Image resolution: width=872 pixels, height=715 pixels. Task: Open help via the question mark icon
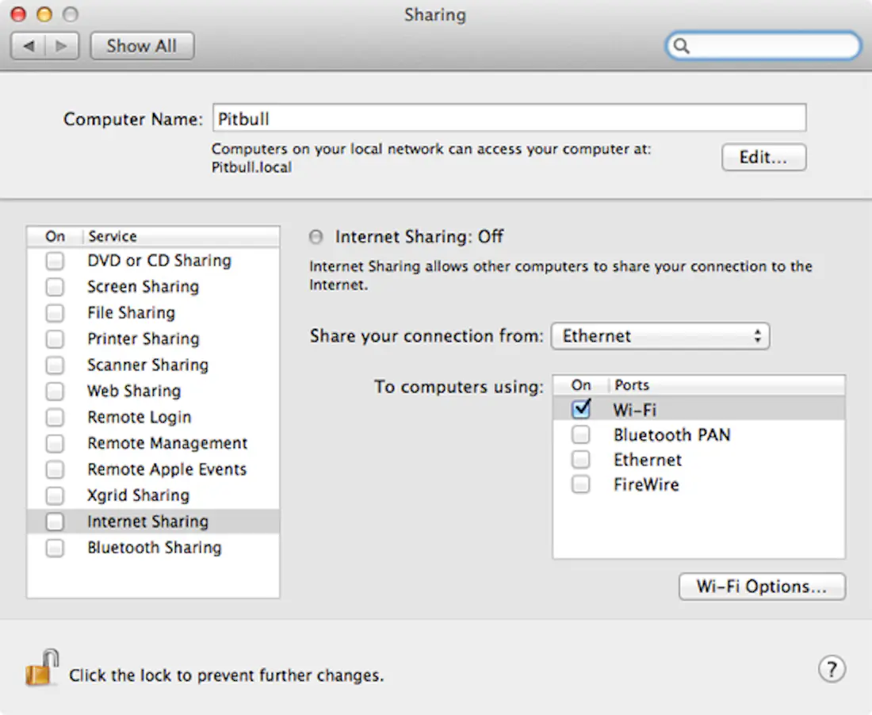click(x=832, y=669)
